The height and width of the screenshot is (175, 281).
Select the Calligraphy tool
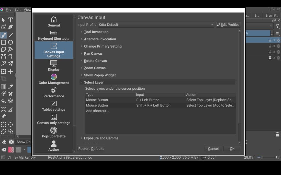coord(10,27)
